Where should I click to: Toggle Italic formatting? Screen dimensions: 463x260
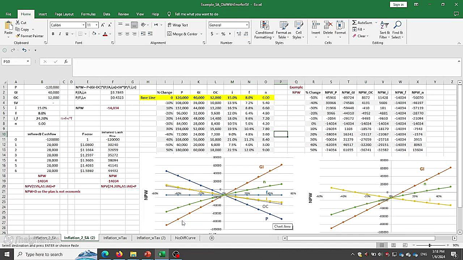[60, 34]
